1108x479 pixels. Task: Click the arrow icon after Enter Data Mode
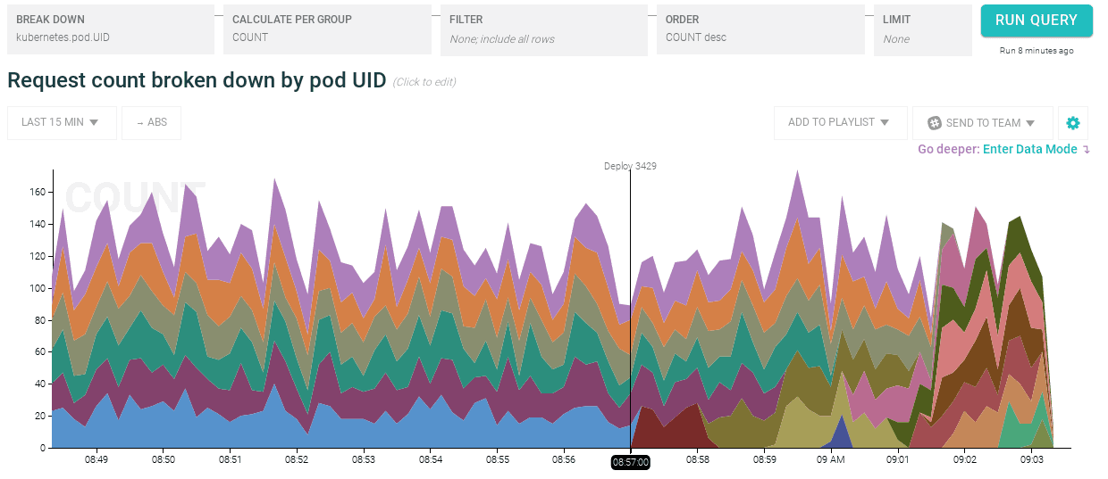(1087, 150)
